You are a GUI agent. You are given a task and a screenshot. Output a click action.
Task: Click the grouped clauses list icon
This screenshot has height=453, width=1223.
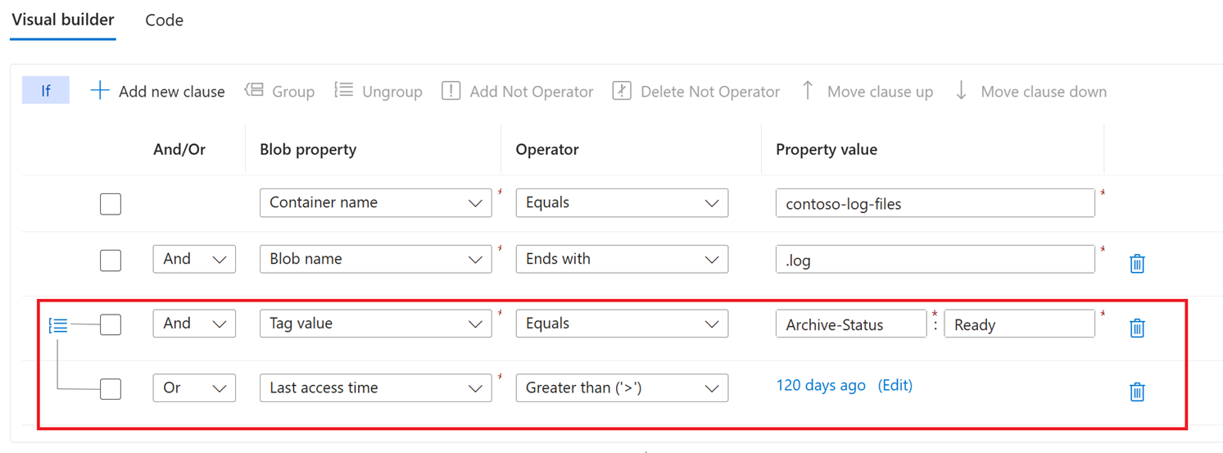pyautogui.click(x=58, y=325)
